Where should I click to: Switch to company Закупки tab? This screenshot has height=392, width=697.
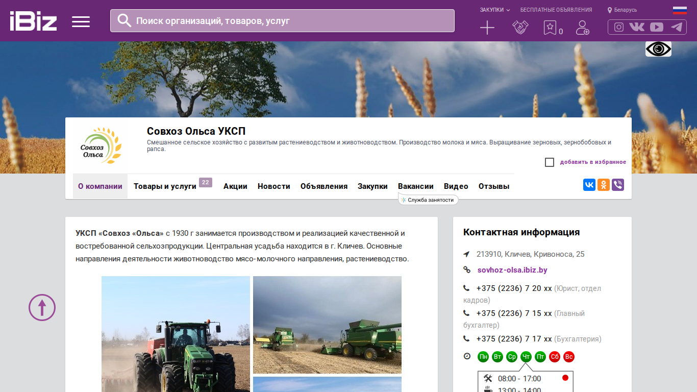coord(372,186)
